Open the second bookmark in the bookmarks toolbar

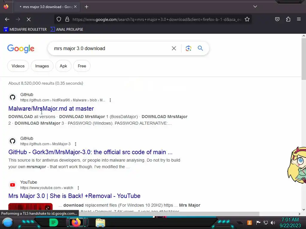tap(67, 30)
